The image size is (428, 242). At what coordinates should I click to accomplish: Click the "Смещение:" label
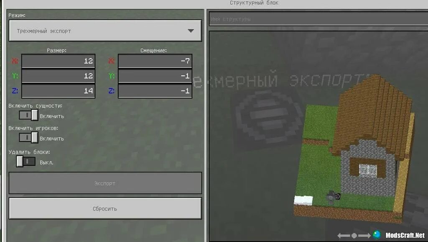point(153,50)
